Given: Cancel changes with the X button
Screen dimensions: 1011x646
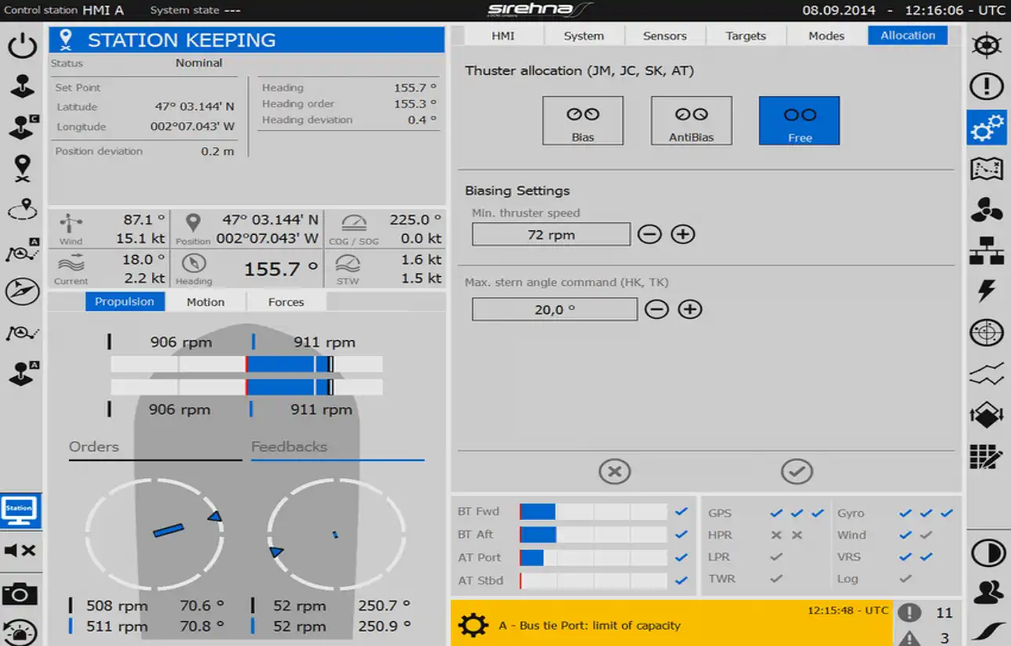Looking at the screenshot, I should (614, 471).
